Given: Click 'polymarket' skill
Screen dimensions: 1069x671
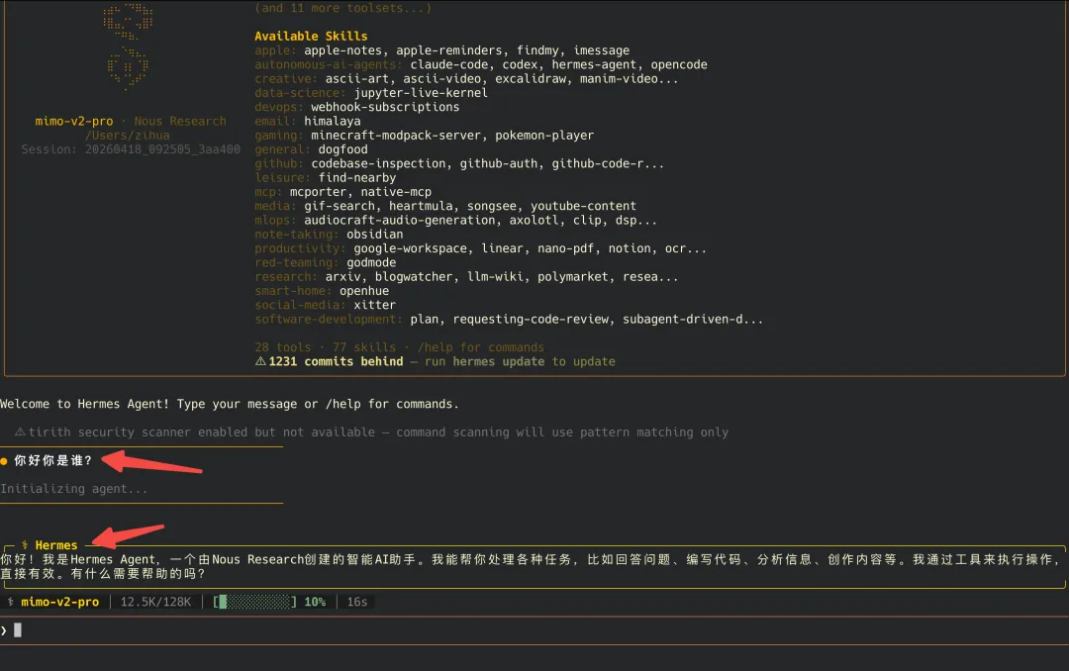Looking at the screenshot, I should pyautogui.click(x=573, y=277).
